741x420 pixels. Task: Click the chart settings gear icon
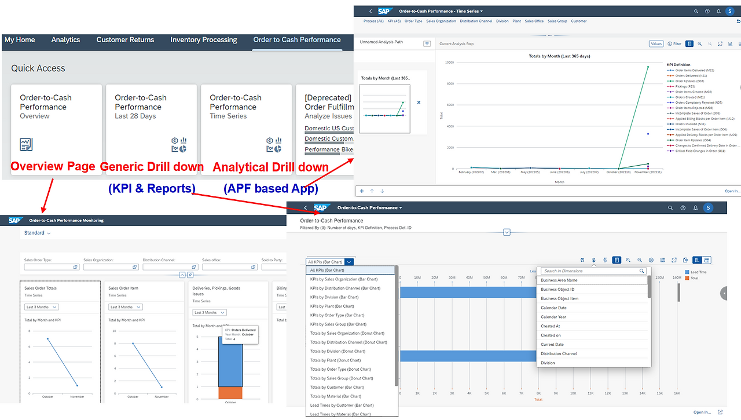(651, 260)
